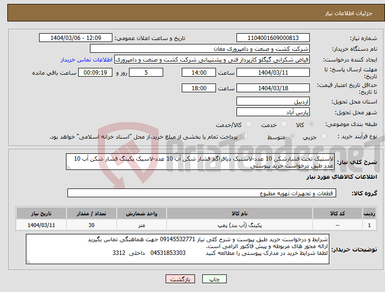Click the resize handle of description textarea
The image size is (385, 292).
(x=68, y=167)
